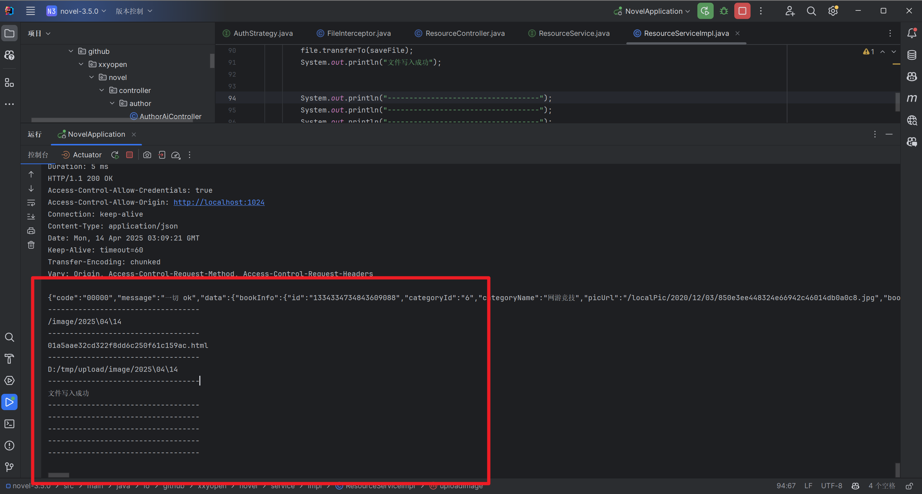Viewport: 922px width, 494px height.
Task: Open 项目 view selector dropdown
Action: (x=39, y=34)
